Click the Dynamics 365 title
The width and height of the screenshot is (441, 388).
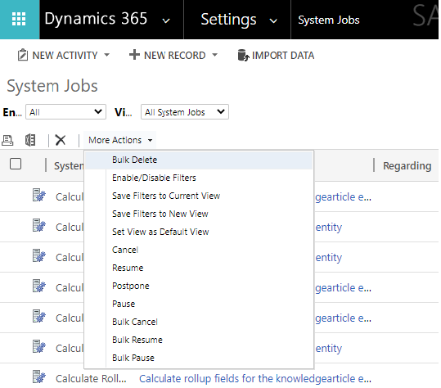pyautogui.click(x=96, y=19)
